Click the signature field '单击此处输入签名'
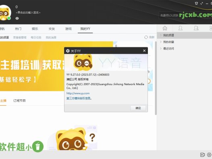 [x=28, y=13]
